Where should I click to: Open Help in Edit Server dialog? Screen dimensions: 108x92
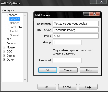pyautogui.click(x=89, y=70)
